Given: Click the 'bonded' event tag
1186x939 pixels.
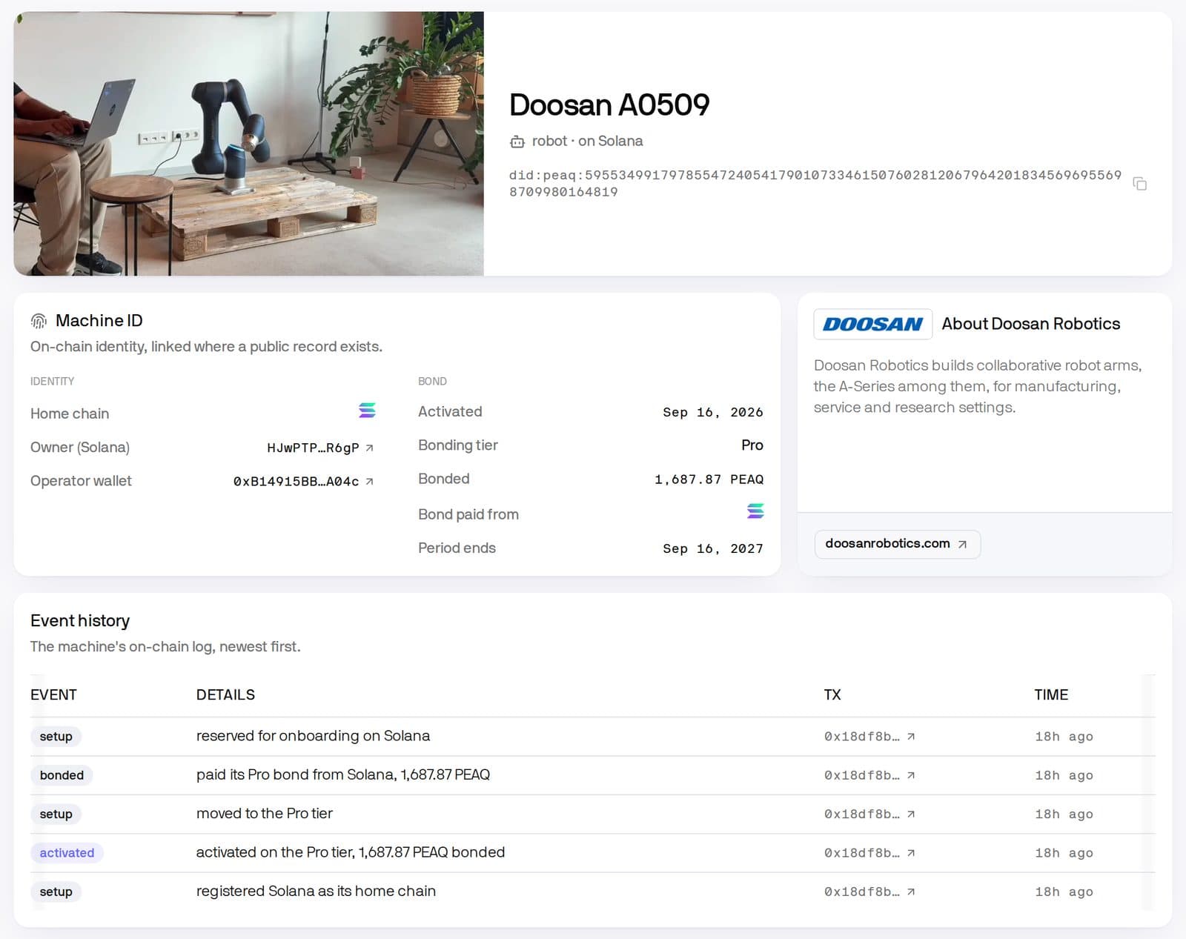Looking at the screenshot, I should [62, 775].
